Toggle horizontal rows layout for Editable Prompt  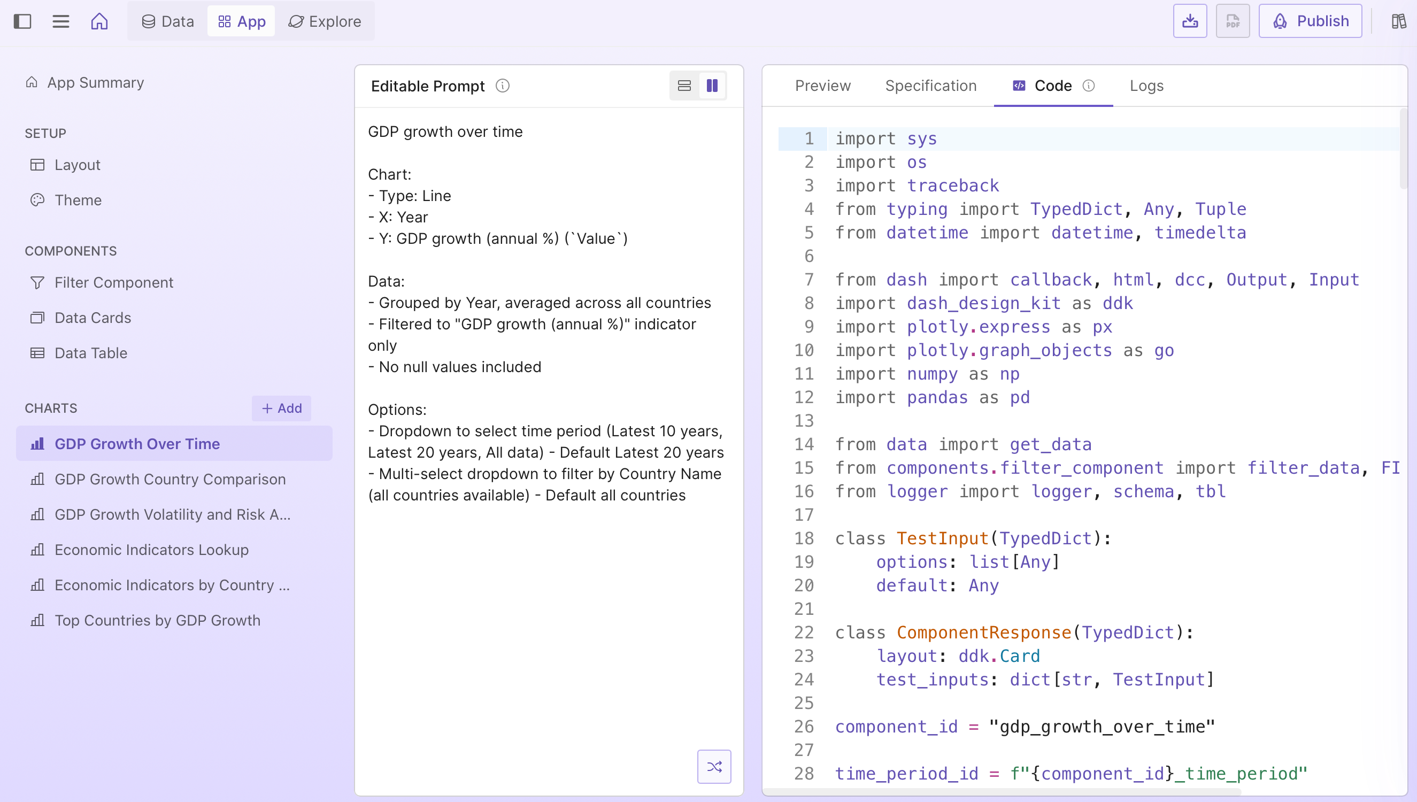coord(683,86)
